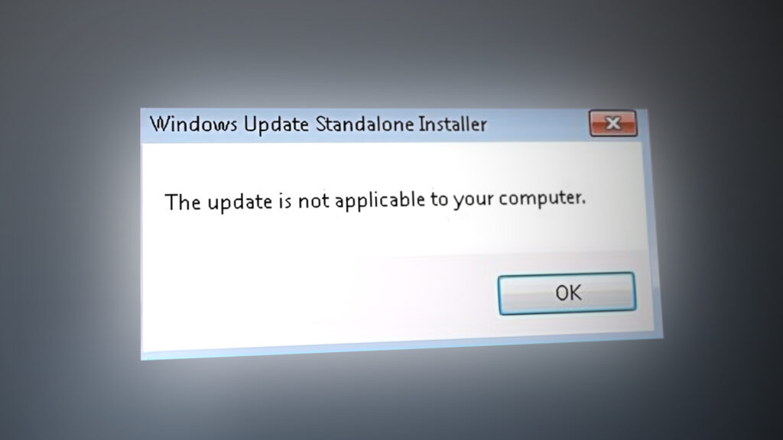The height and width of the screenshot is (440, 783).
Task: Click the 'not applicable' error message text
Action: (x=375, y=201)
